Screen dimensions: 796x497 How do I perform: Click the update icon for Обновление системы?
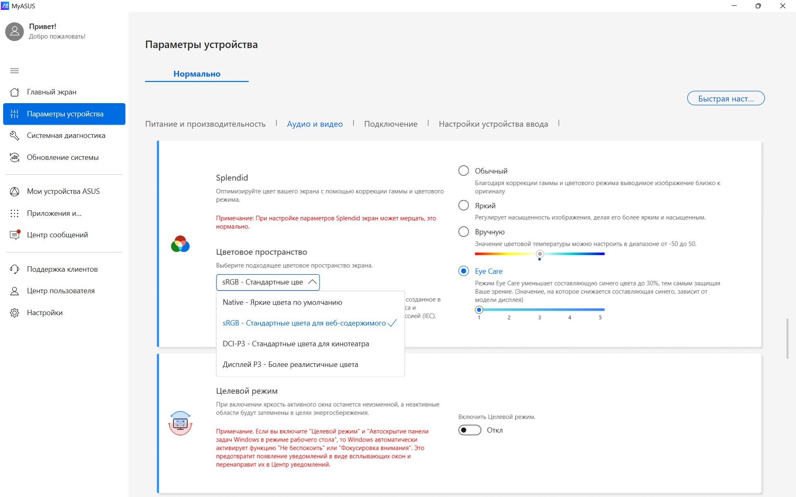pos(15,157)
